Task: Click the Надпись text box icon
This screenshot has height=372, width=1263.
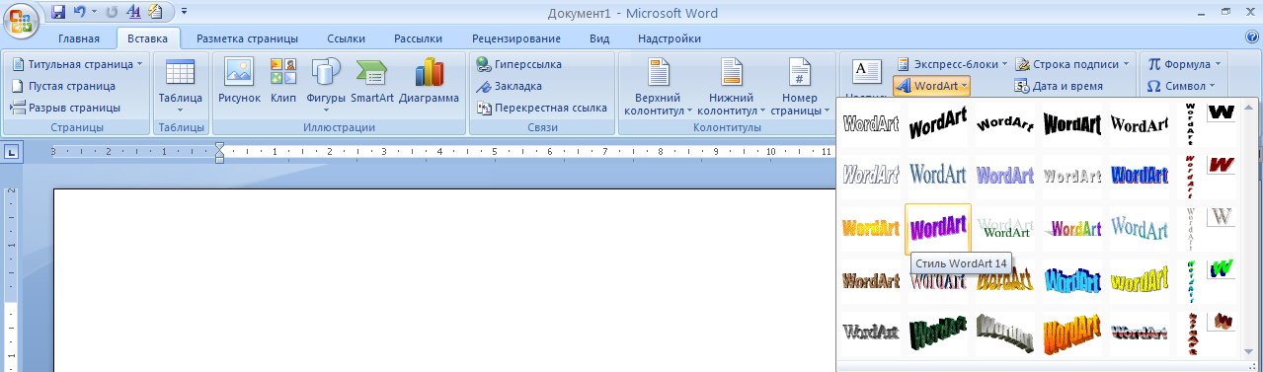Action: pyautogui.click(x=866, y=75)
